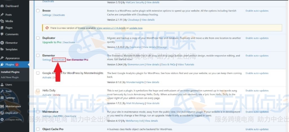This screenshot has height=132, width=289.
Task: Activate the Google Analytics MonsterInsights plugin
Action: (x=47, y=77)
